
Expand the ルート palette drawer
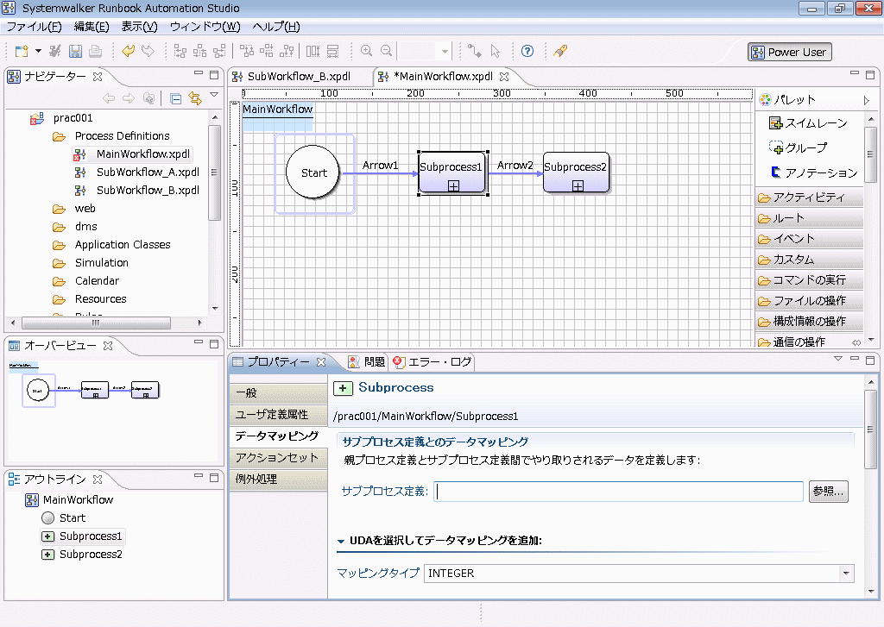pyautogui.click(x=809, y=218)
